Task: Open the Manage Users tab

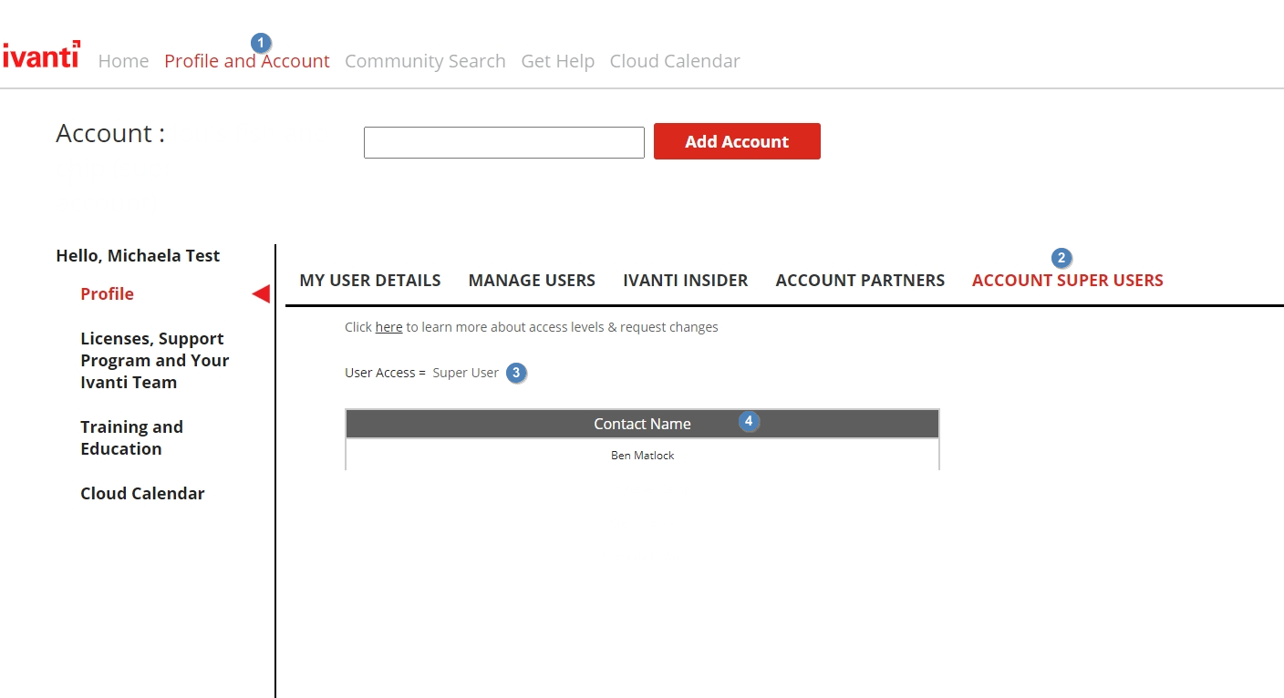Action: click(532, 281)
